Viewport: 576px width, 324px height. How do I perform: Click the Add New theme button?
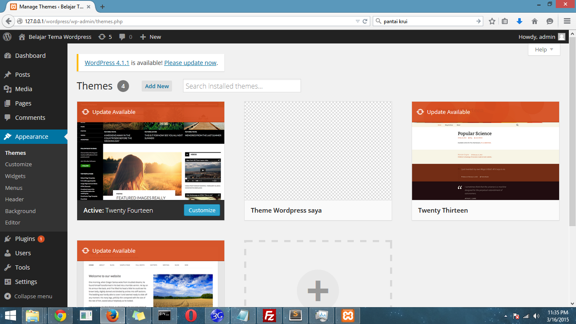[157, 86]
